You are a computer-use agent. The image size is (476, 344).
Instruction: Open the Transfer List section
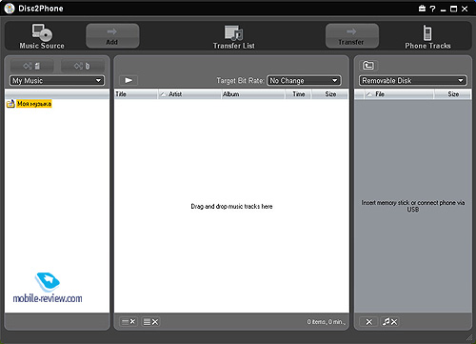click(234, 37)
